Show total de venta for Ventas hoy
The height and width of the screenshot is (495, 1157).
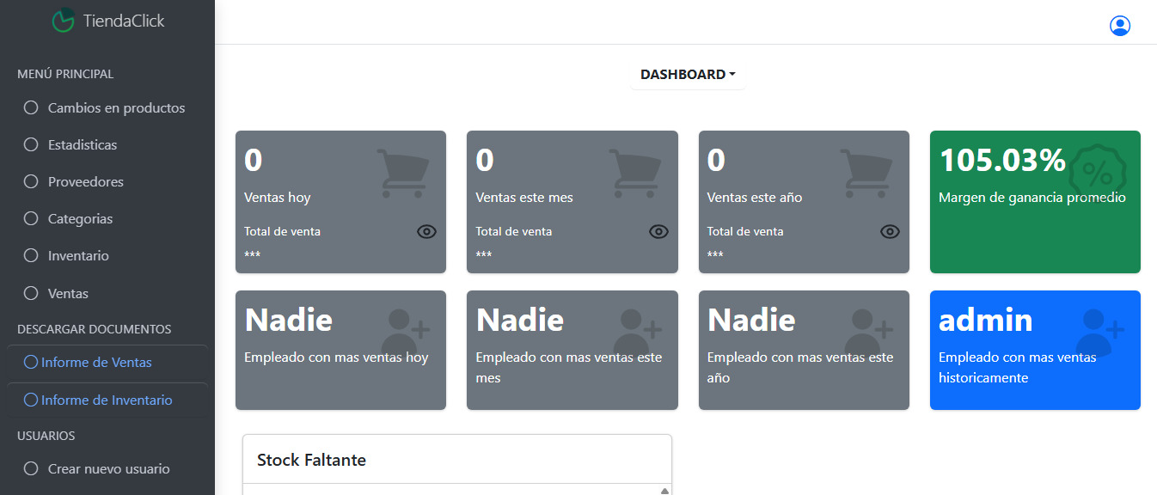[426, 231]
